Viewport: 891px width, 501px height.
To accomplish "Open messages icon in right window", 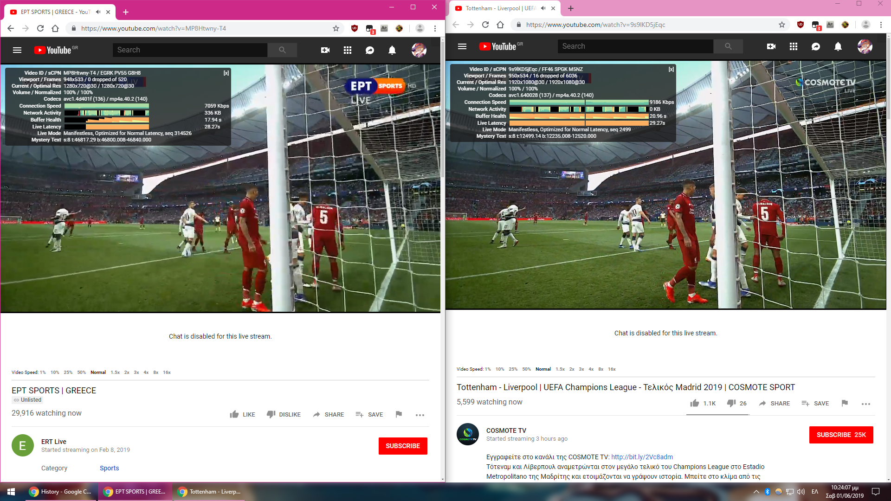I will (816, 46).
